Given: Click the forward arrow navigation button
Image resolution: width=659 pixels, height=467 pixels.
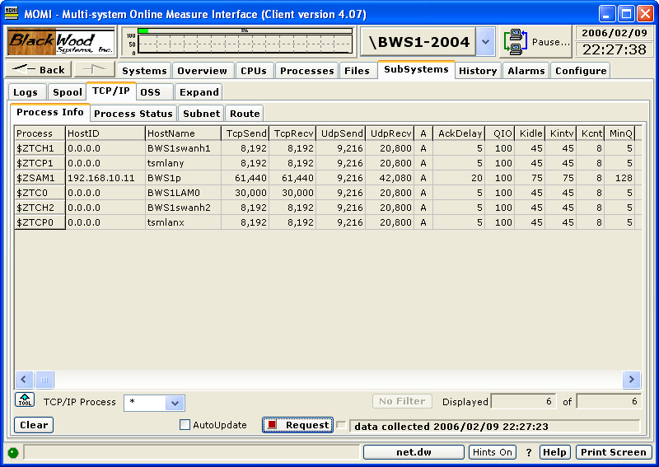Looking at the screenshot, I should pyautogui.click(x=94, y=70).
